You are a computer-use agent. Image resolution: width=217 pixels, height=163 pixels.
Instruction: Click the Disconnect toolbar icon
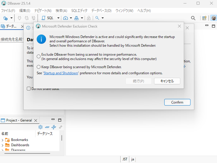click(33, 18)
